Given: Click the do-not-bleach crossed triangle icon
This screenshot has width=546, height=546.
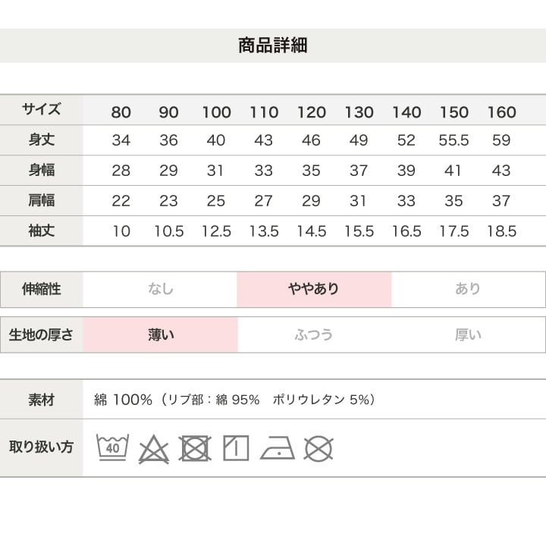Looking at the screenshot, I should coord(153,449).
